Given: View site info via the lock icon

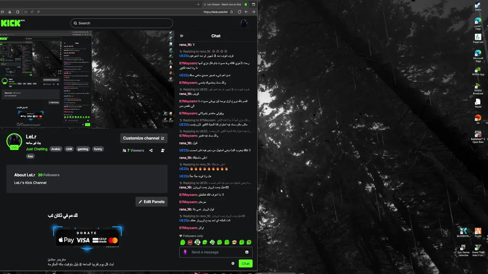Looking at the screenshot, I should click(x=232, y=12).
